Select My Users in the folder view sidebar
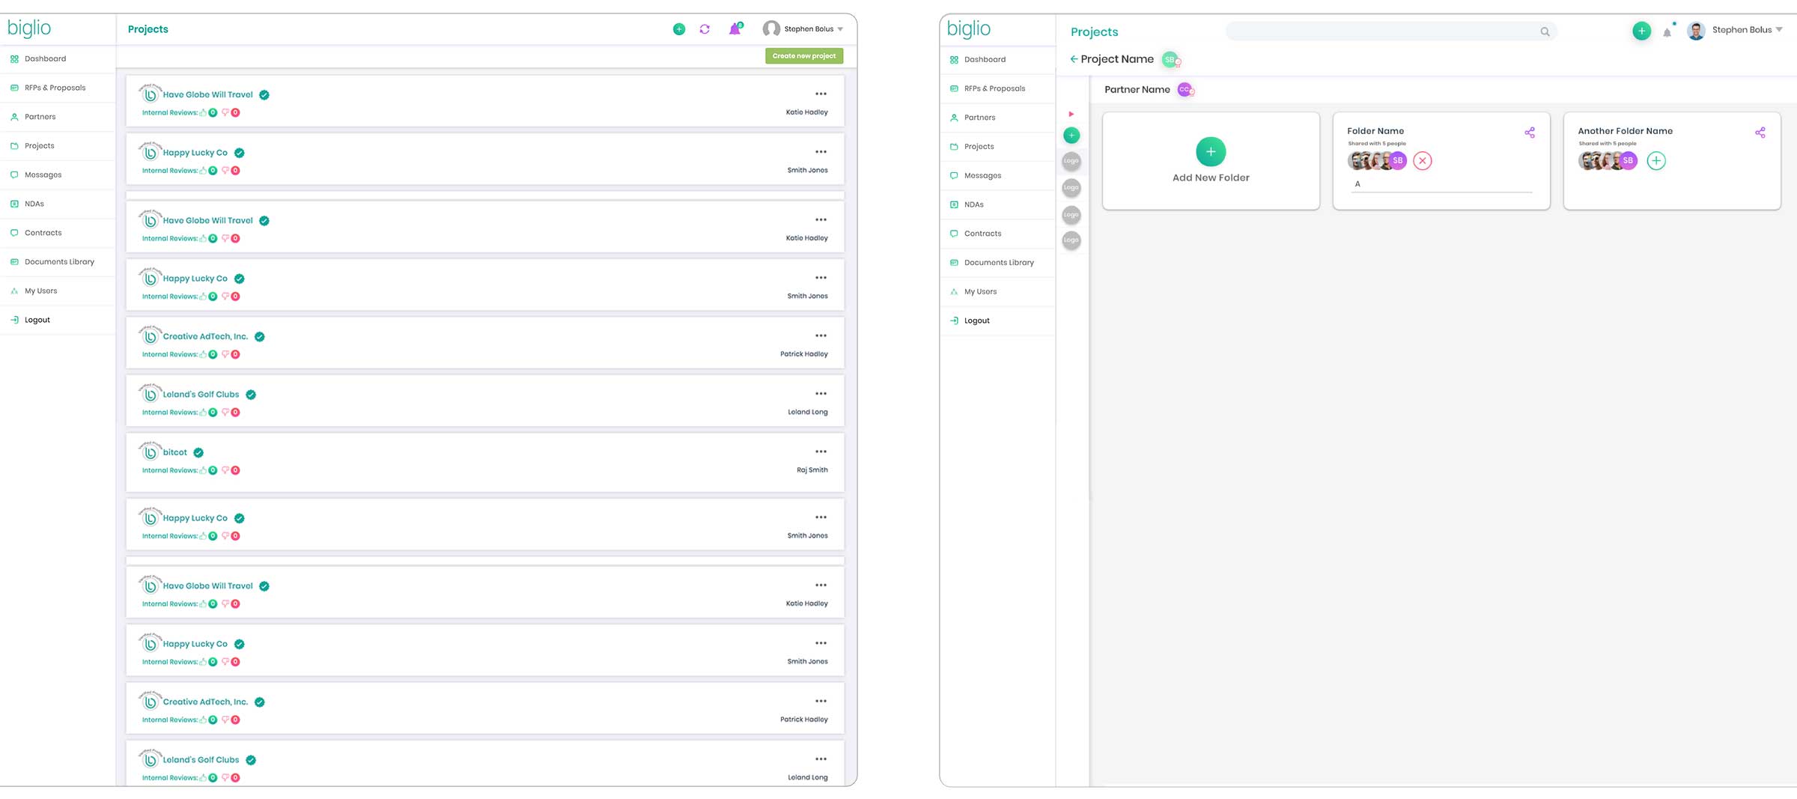The image size is (1797, 799). tap(980, 292)
